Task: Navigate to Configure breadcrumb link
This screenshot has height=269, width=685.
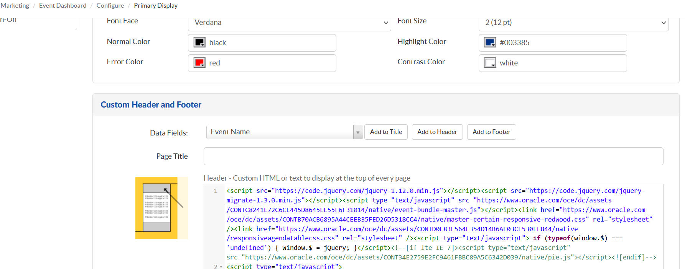Action: pyautogui.click(x=110, y=5)
